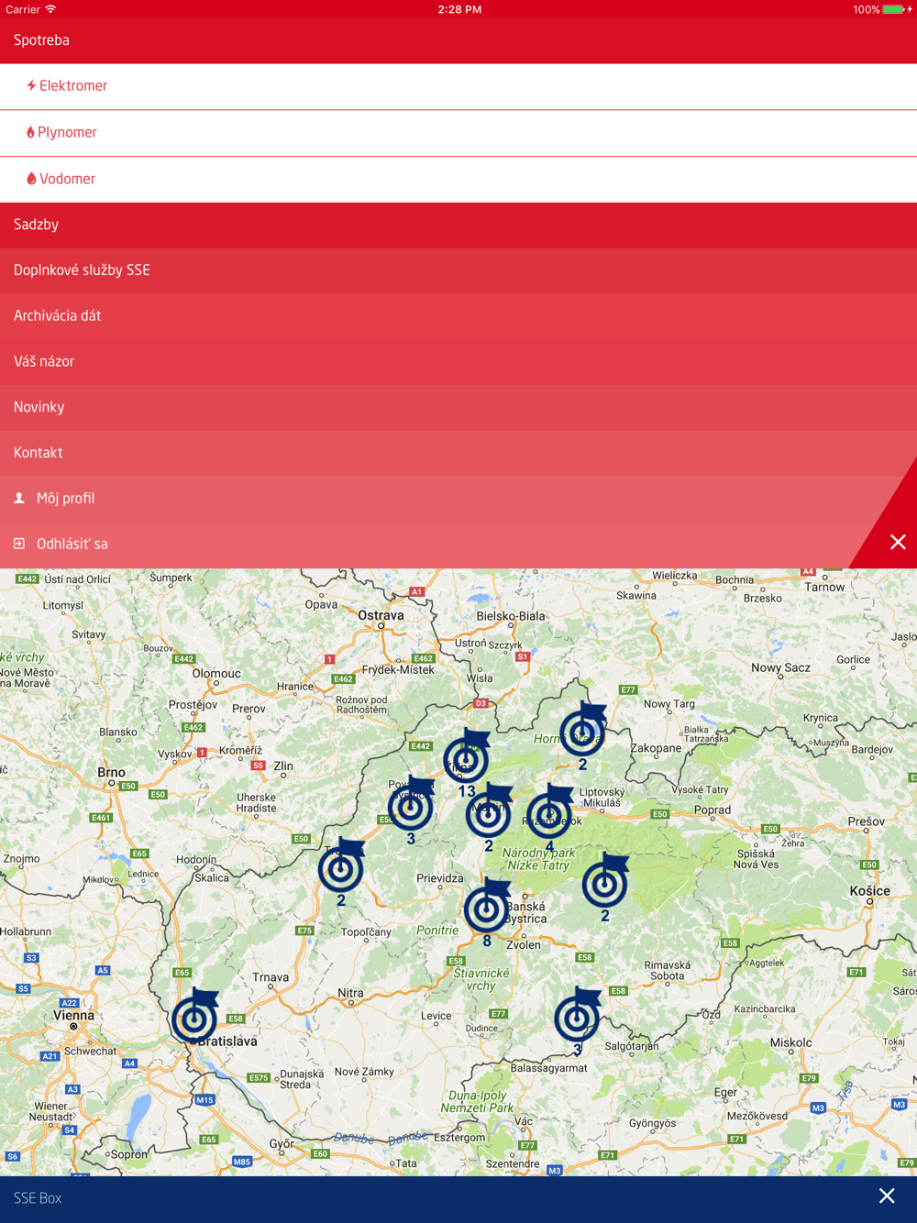Image resolution: width=917 pixels, height=1223 pixels.
Task: Choose Vodomer from the submenu
Action: click(67, 179)
